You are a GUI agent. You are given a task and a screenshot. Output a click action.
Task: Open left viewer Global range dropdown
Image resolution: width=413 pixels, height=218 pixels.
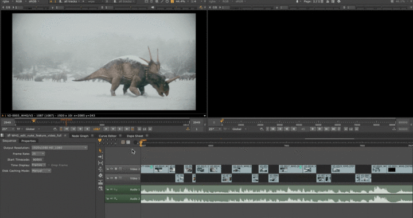(x=32, y=129)
